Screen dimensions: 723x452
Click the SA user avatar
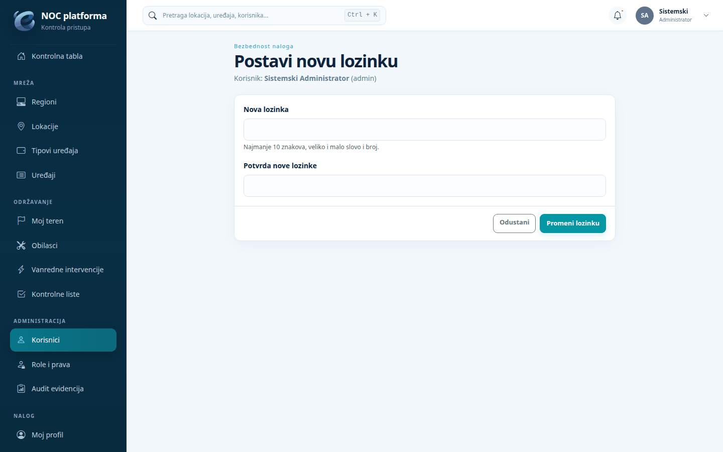(645, 16)
